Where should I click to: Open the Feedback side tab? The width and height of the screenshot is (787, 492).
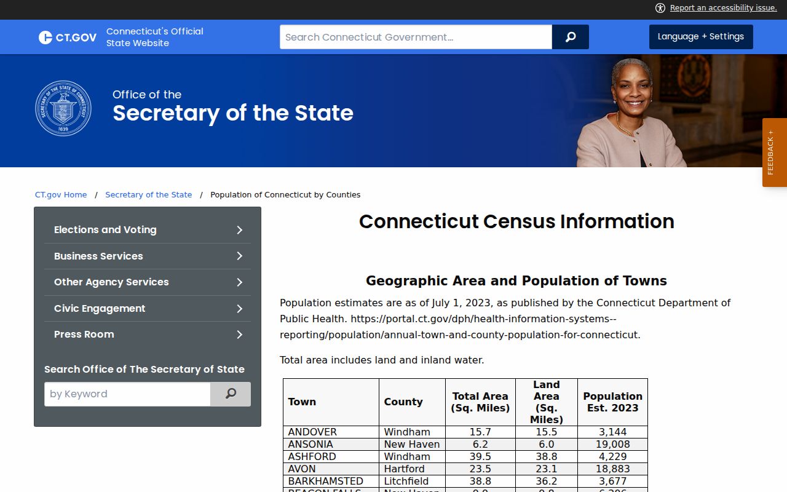[775, 153]
